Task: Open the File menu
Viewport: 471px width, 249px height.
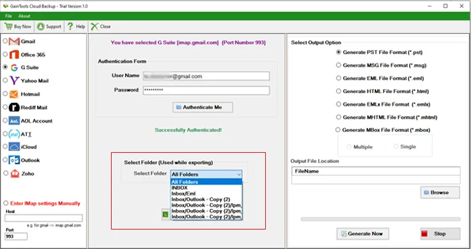Action: point(8,16)
